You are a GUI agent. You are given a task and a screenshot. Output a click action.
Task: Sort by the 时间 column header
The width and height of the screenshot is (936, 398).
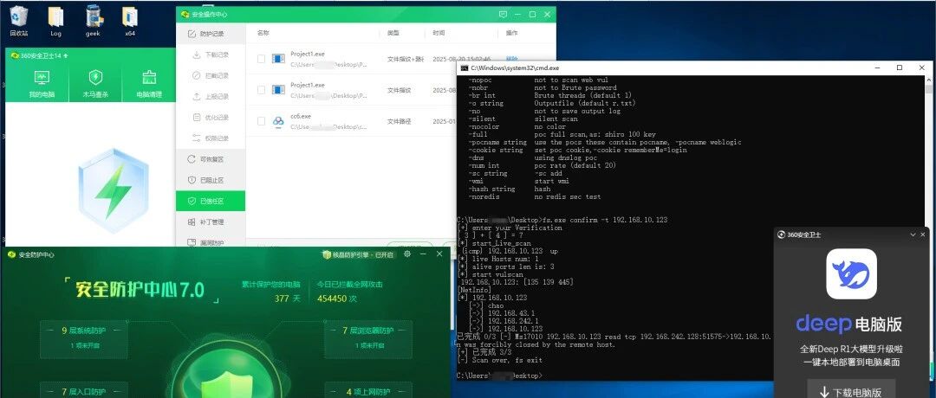tap(439, 34)
